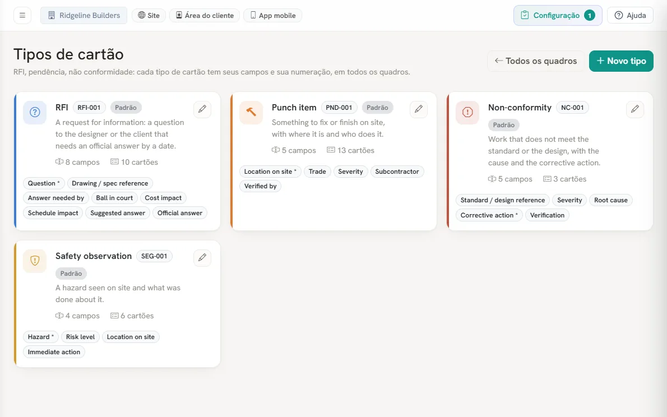This screenshot has width=667, height=417.
Task: Switch to App mobile
Action: coord(272,15)
